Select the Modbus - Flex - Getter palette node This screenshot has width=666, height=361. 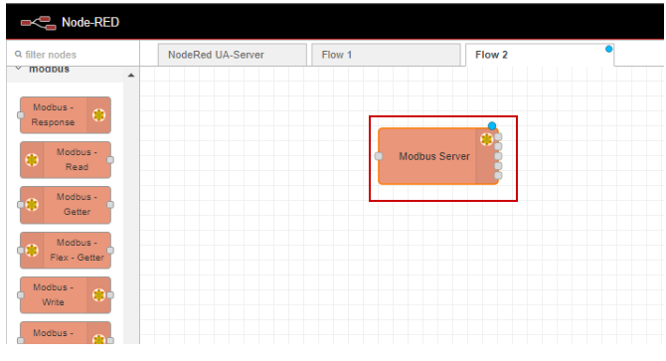[x=66, y=251]
